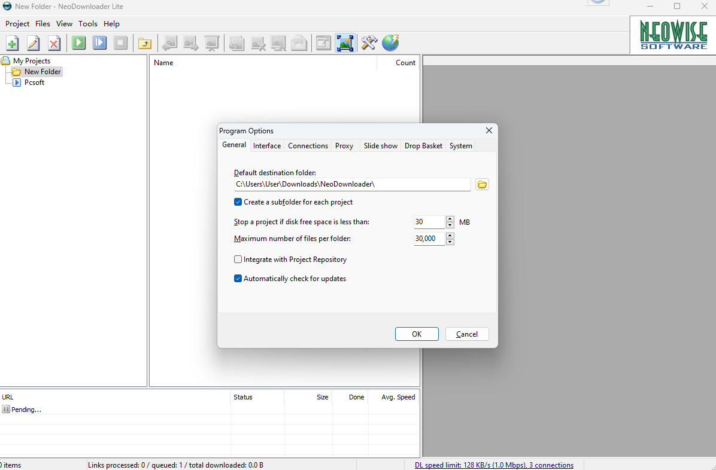Disable creating a subfolder for each project
The width and height of the screenshot is (716, 470).
(238, 202)
